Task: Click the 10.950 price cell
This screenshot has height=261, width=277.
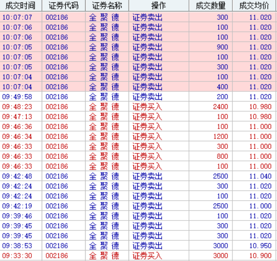Action: (x=260, y=246)
